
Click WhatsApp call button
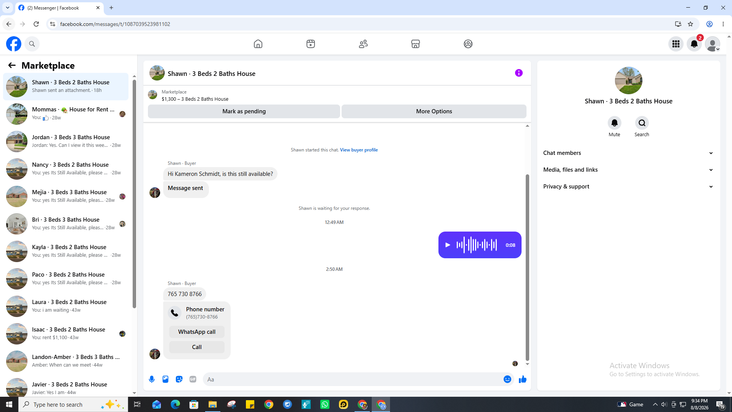(x=197, y=332)
